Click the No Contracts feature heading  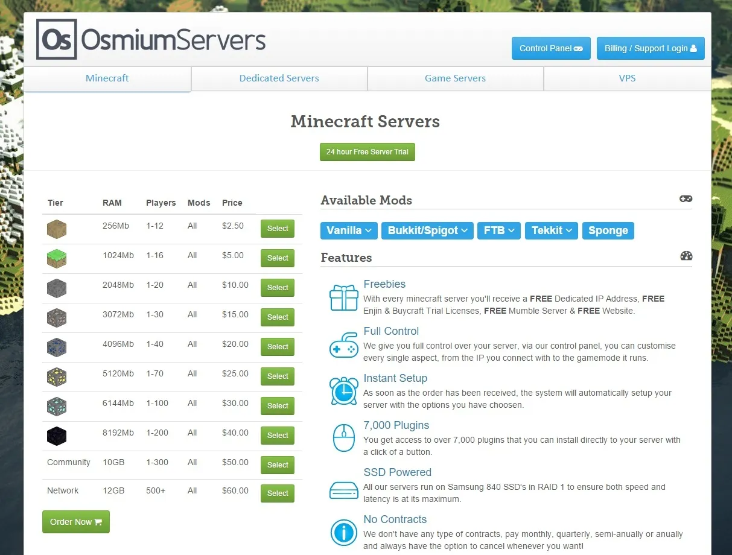[x=395, y=519]
